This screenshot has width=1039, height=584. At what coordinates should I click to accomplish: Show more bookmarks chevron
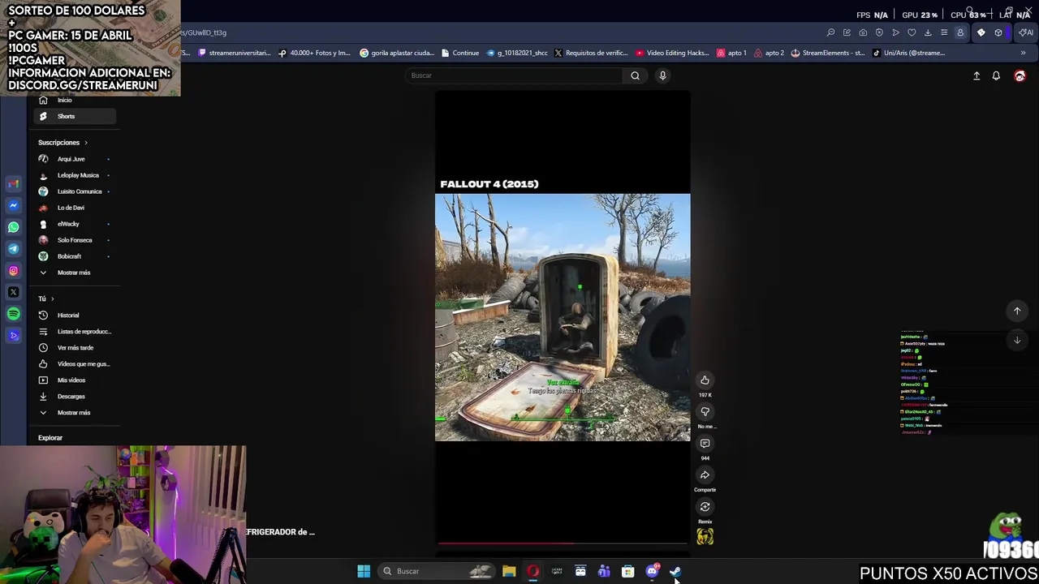tap(1023, 53)
